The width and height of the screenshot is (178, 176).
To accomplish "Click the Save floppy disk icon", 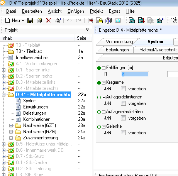I will [x=30, y=20].
